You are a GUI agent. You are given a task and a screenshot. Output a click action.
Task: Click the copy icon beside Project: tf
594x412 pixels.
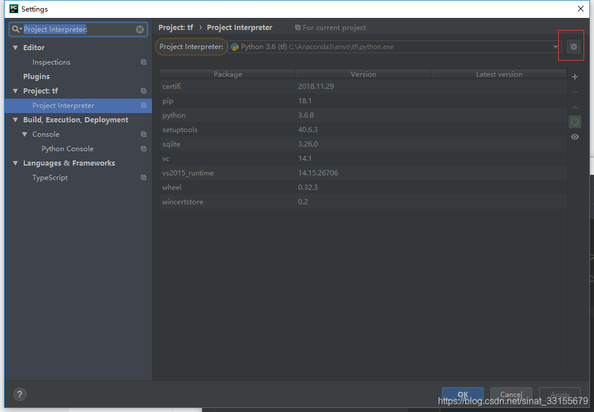click(143, 91)
